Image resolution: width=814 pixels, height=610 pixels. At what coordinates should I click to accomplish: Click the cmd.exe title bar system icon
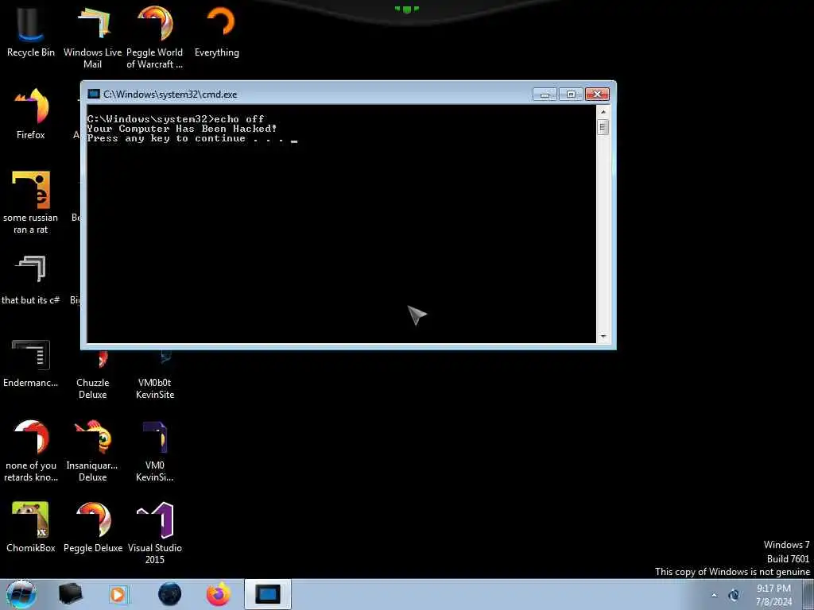point(94,94)
